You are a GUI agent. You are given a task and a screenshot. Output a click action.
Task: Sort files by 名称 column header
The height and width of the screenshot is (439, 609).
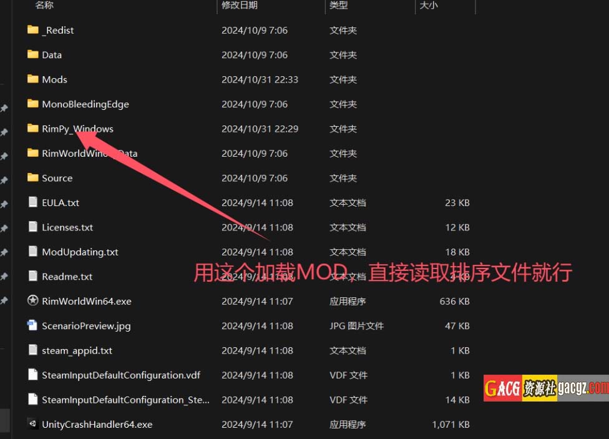pyautogui.click(x=44, y=6)
